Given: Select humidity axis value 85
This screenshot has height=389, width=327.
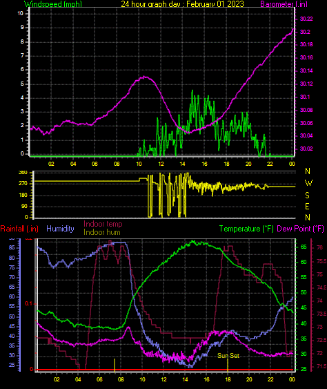Looking at the screenshot, I should [x=12, y=247].
